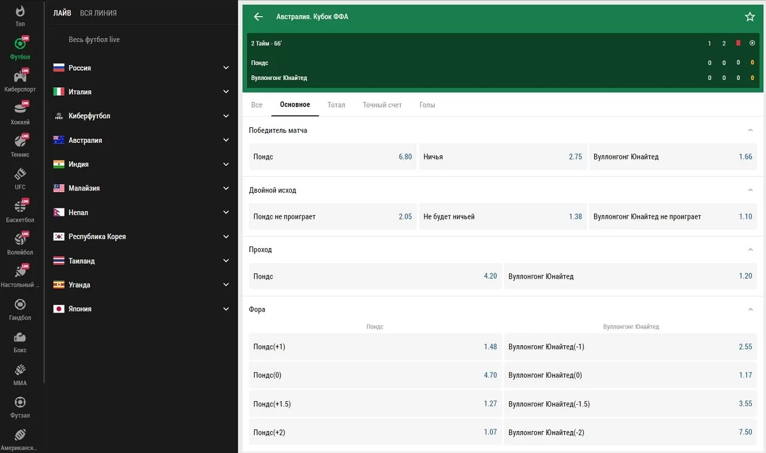The width and height of the screenshot is (766, 453).
Task: Expand the Япония league list
Action: [226, 309]
